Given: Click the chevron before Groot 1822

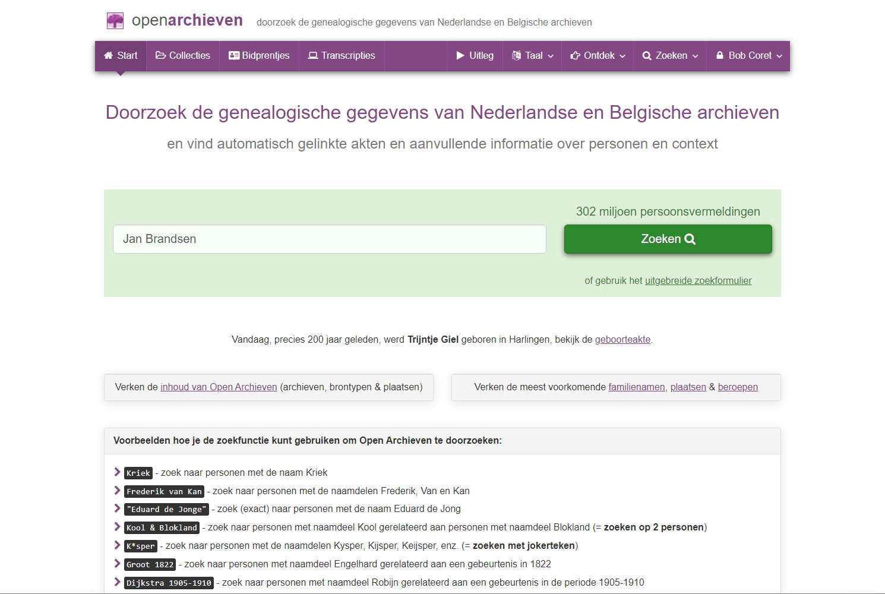Looking at the screenshot, I should (117, 564).
